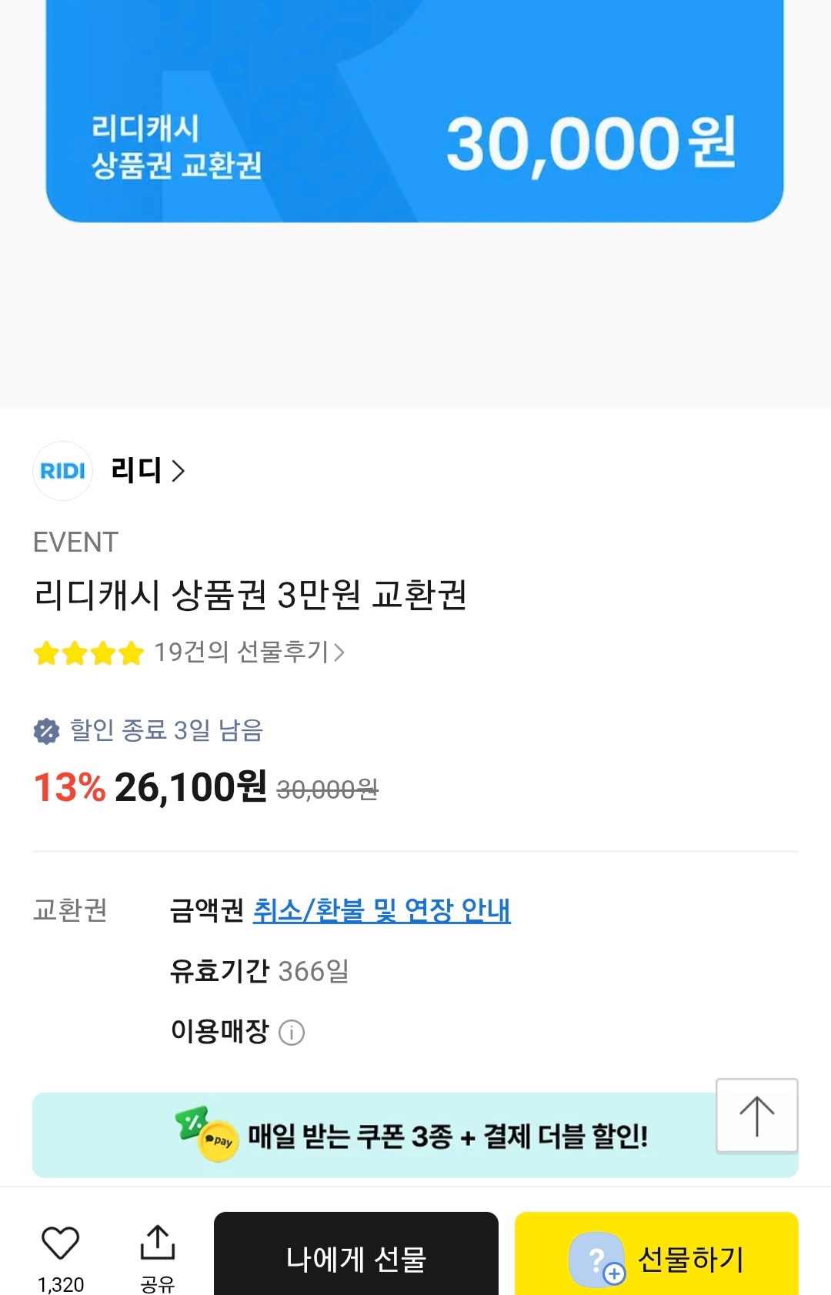Expand the 리디 brand chevron
This screenshot has width=831, height=1295.
point(179,471)
